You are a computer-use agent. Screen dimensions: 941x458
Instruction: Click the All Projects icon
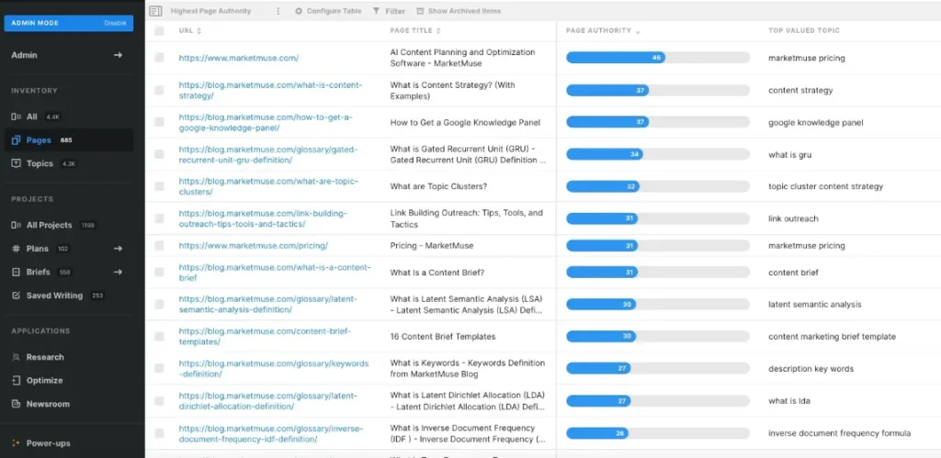(x=17, y=226)
